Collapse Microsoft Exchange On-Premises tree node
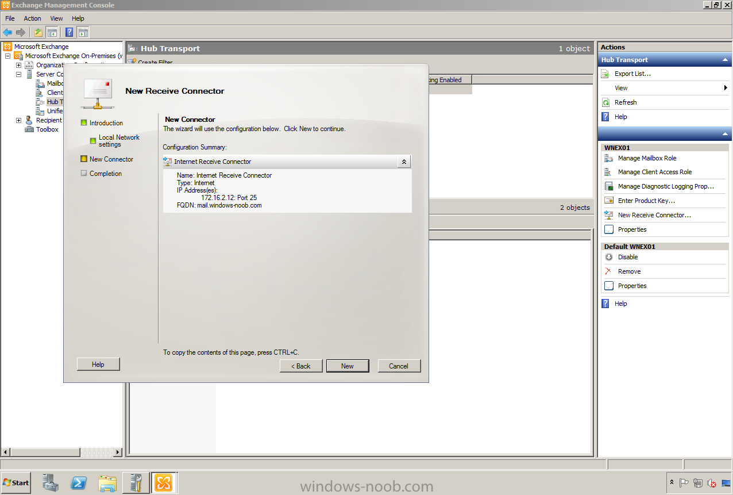 tap(7, 56)
